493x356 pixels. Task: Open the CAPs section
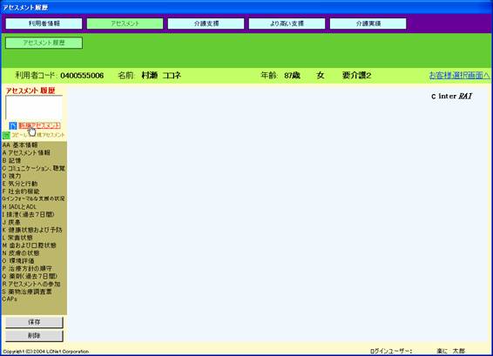pyautogui.click(x=10, y=299)
